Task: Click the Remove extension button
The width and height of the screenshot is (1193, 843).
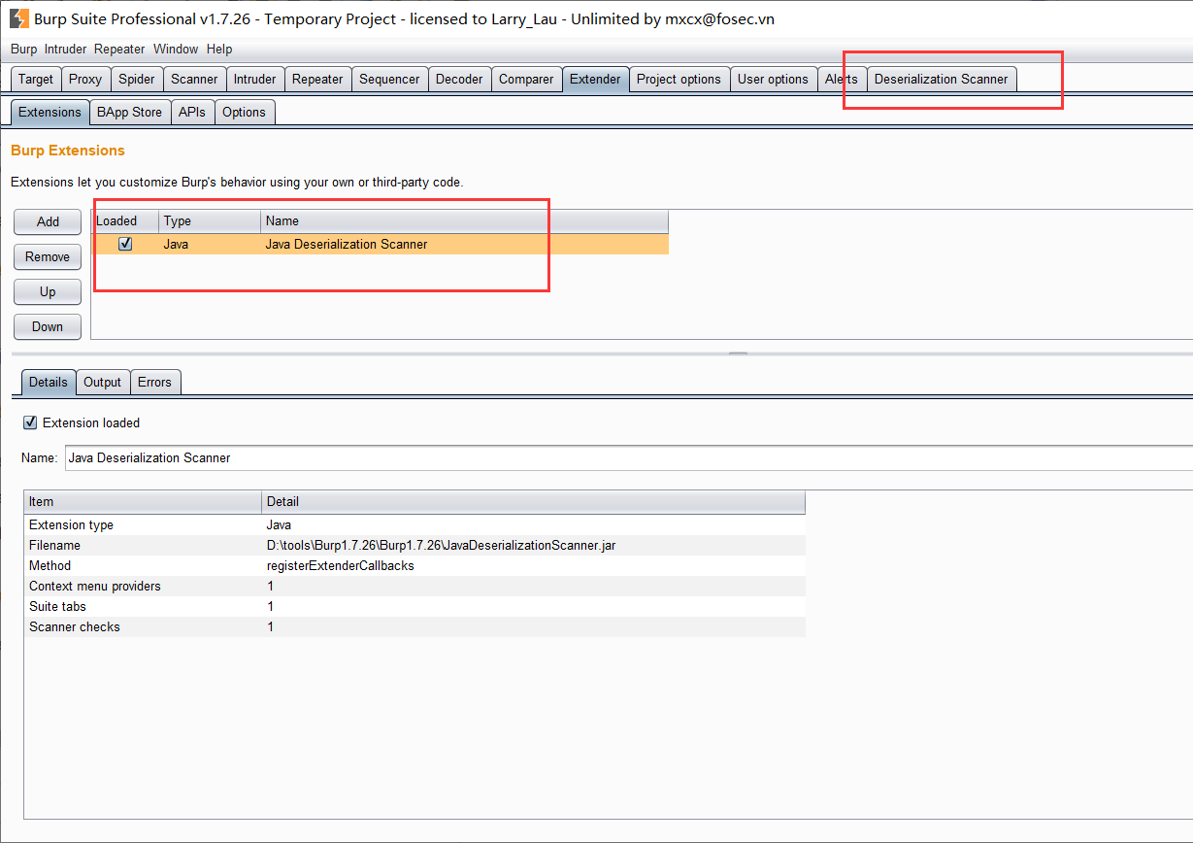Action: [48, 256]
